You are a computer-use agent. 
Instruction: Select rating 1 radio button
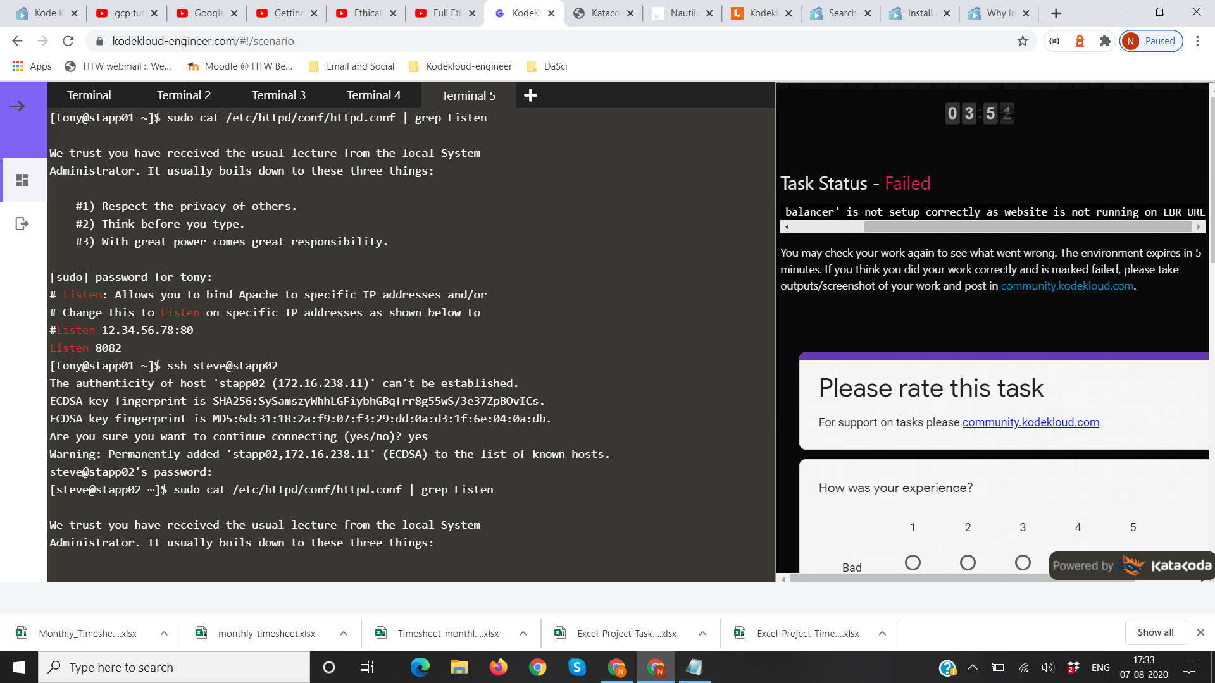913,562
